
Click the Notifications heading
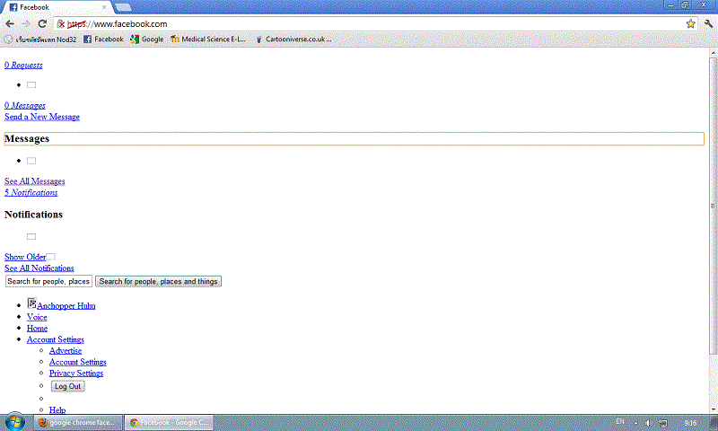coord(34,215)
